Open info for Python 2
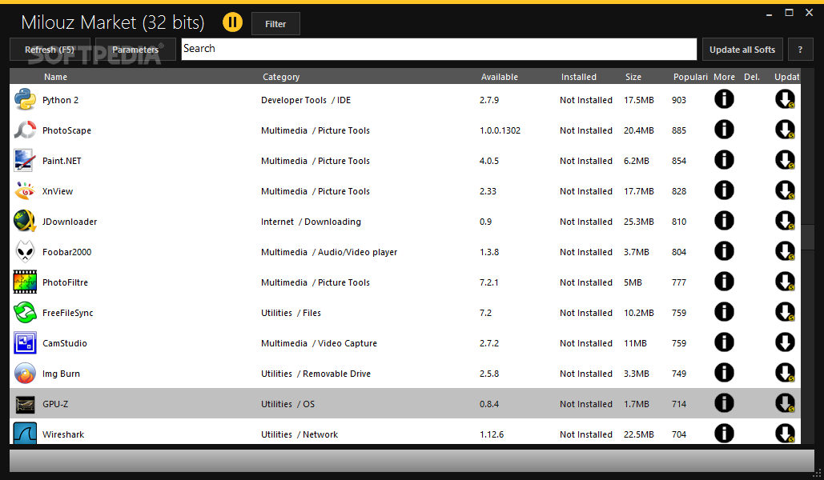824x480 pixels. pos(724,99)
